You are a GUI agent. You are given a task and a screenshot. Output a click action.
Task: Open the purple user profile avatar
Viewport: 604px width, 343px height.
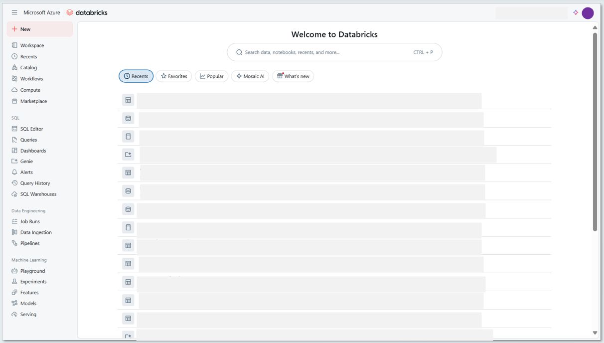[588, 13]
